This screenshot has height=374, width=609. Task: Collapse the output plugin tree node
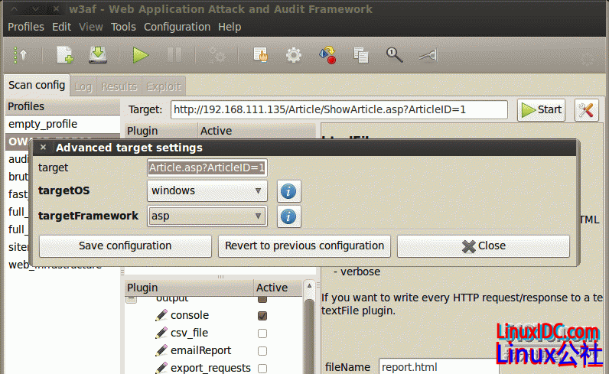click(132, 299)
